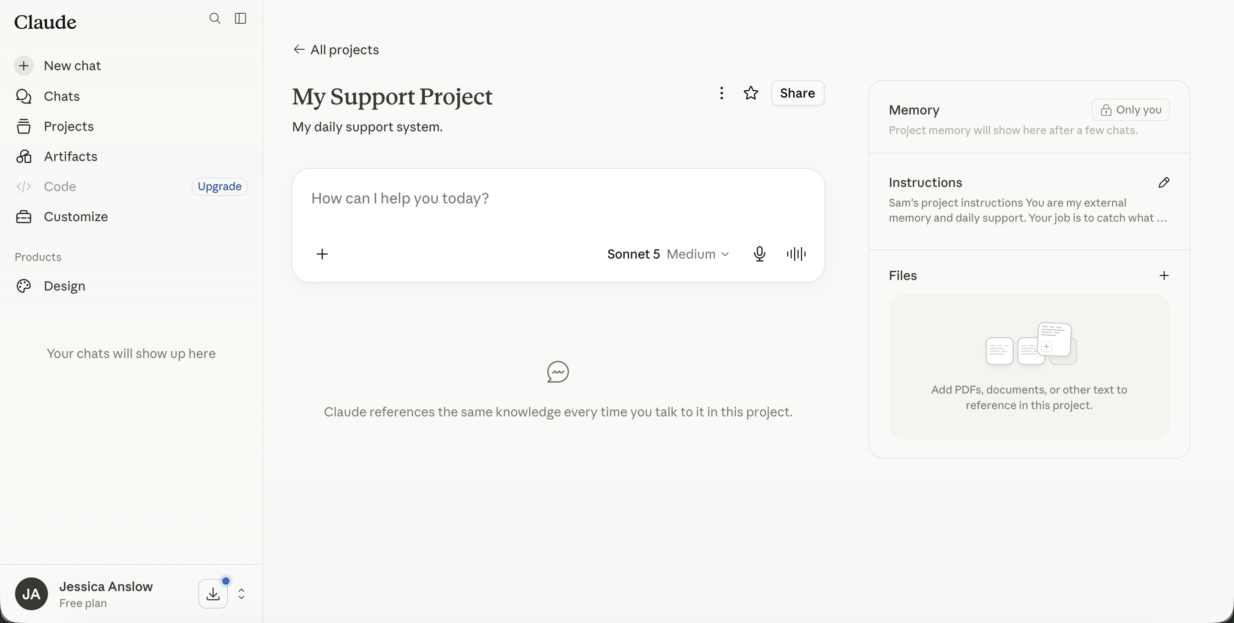
Task: Go to Artifacts in the sidebar
Action: point(70,156)
